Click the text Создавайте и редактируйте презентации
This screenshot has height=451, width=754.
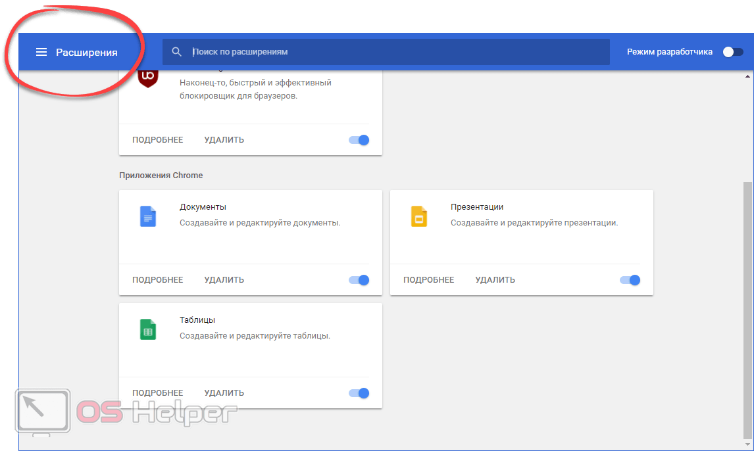click(x=534, y=223)
